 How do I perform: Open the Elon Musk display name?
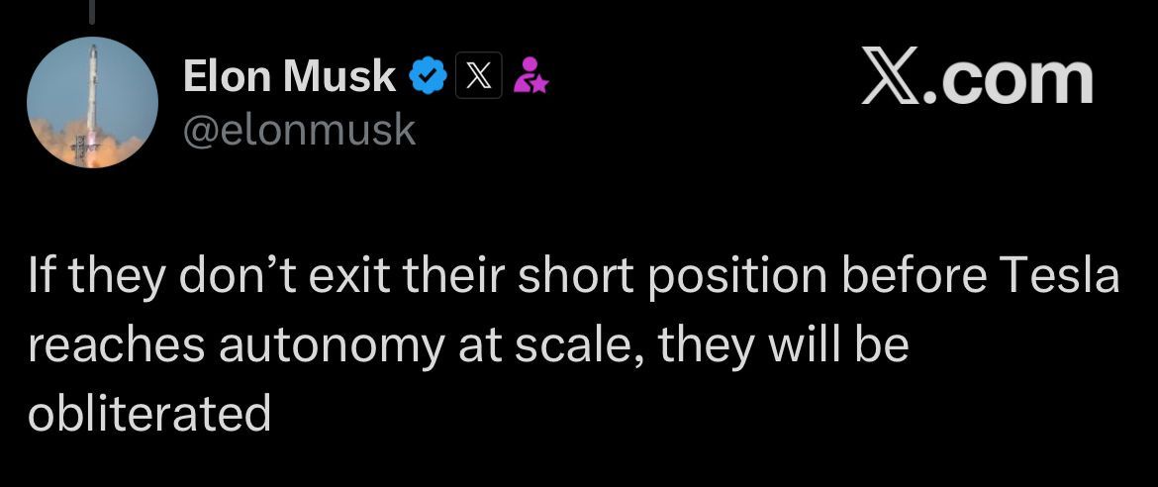(289, 75)
